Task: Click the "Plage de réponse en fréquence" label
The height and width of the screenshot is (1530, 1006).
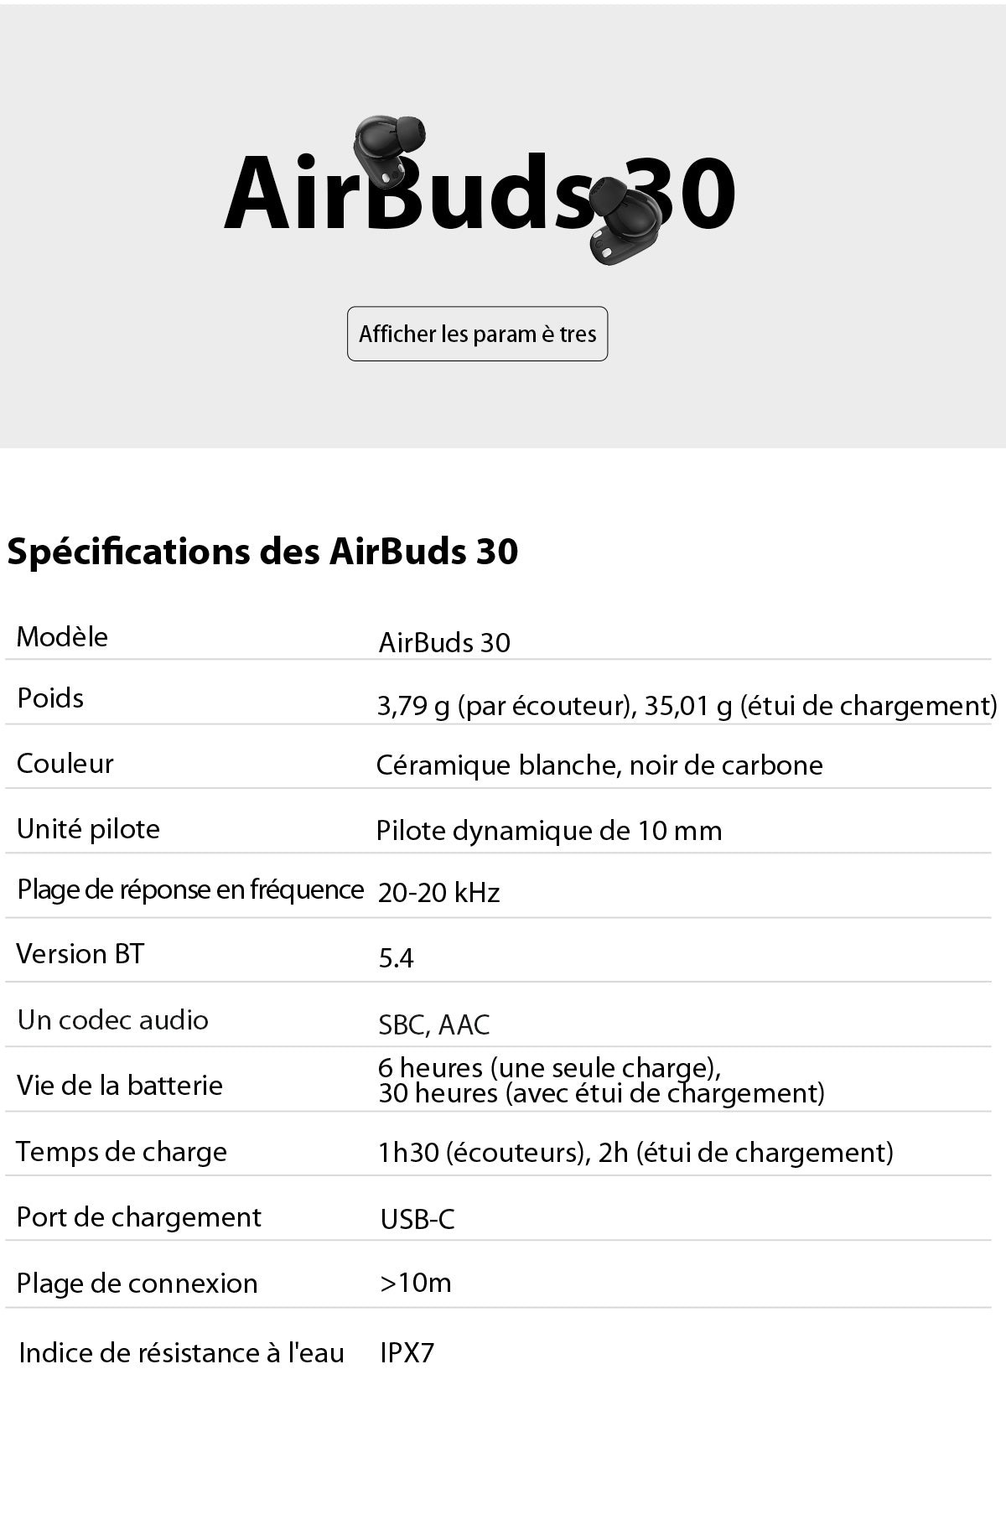Action: [x=190, y=889]
